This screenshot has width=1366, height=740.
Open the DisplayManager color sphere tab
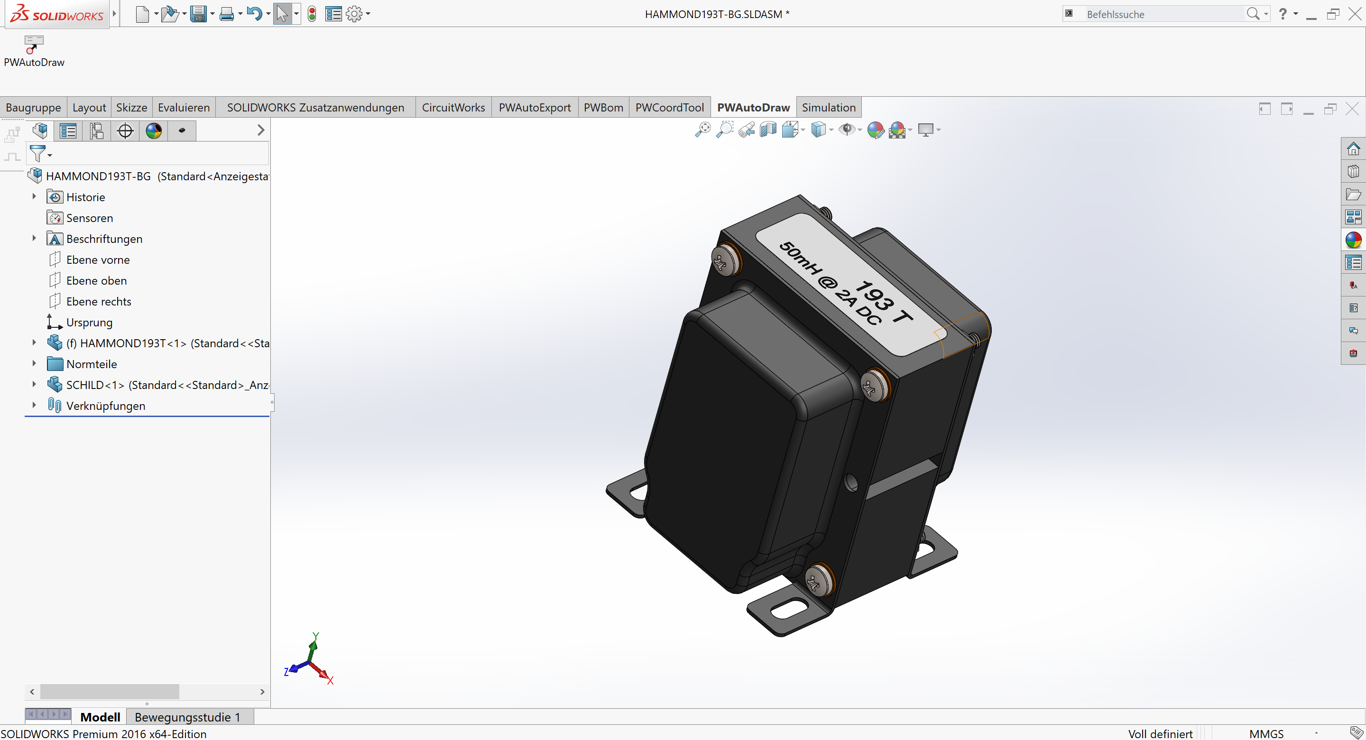pos(154,130)
